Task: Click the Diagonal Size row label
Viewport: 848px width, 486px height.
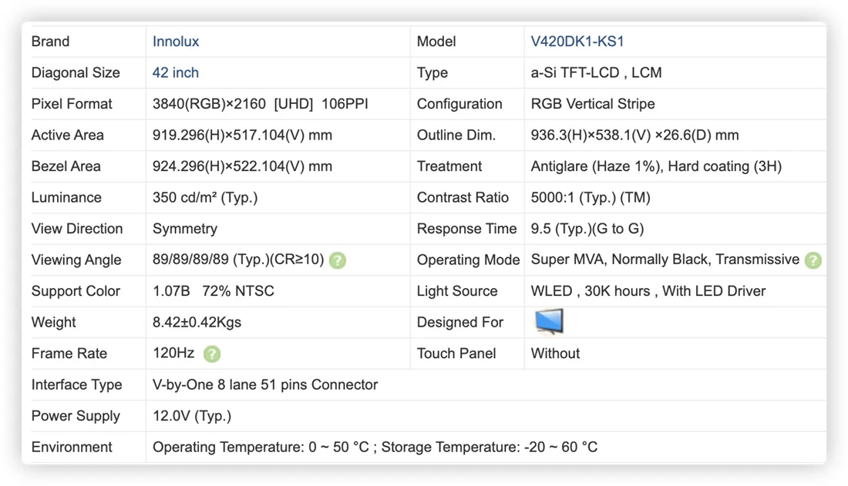Action: 76,72
